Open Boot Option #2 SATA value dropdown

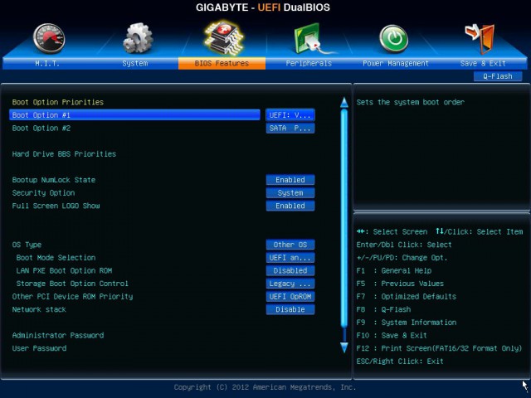[x=290, y=128]
